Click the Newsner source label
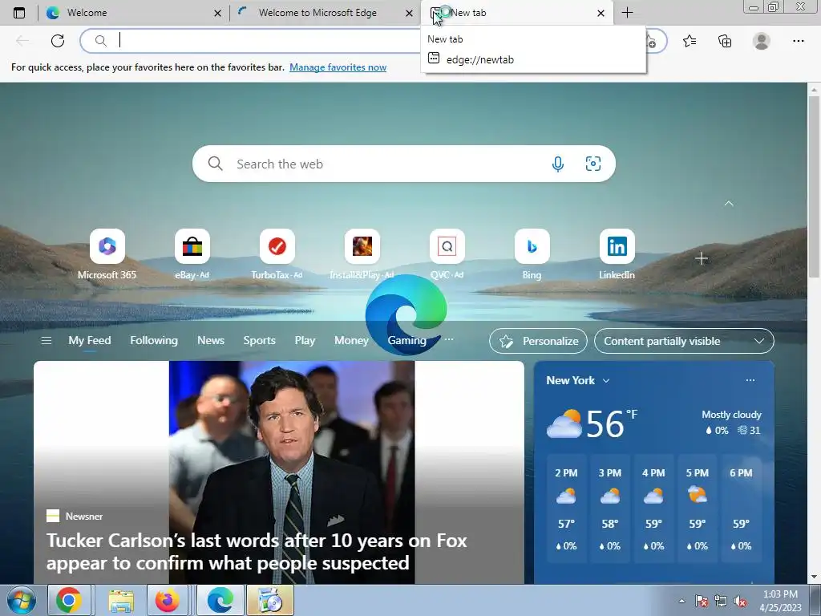Viewport: 821px width, 616px height. (x=83, y=516)
